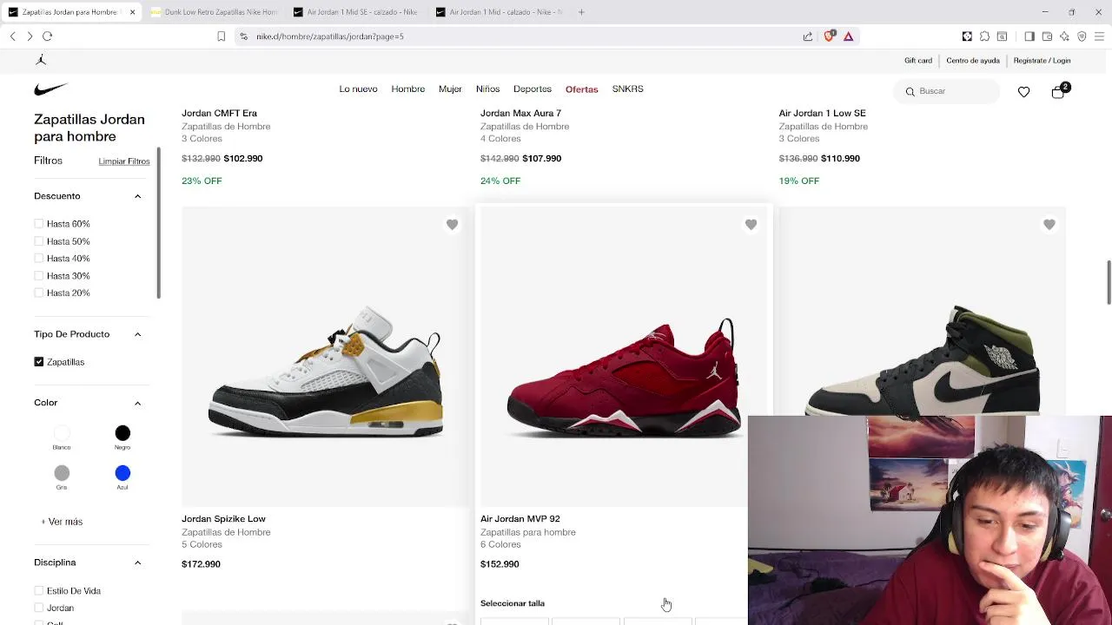The image size is (1112, 625).
Task: Open the red Air Jordan MVP 92 image
Action: coord(623,357)
